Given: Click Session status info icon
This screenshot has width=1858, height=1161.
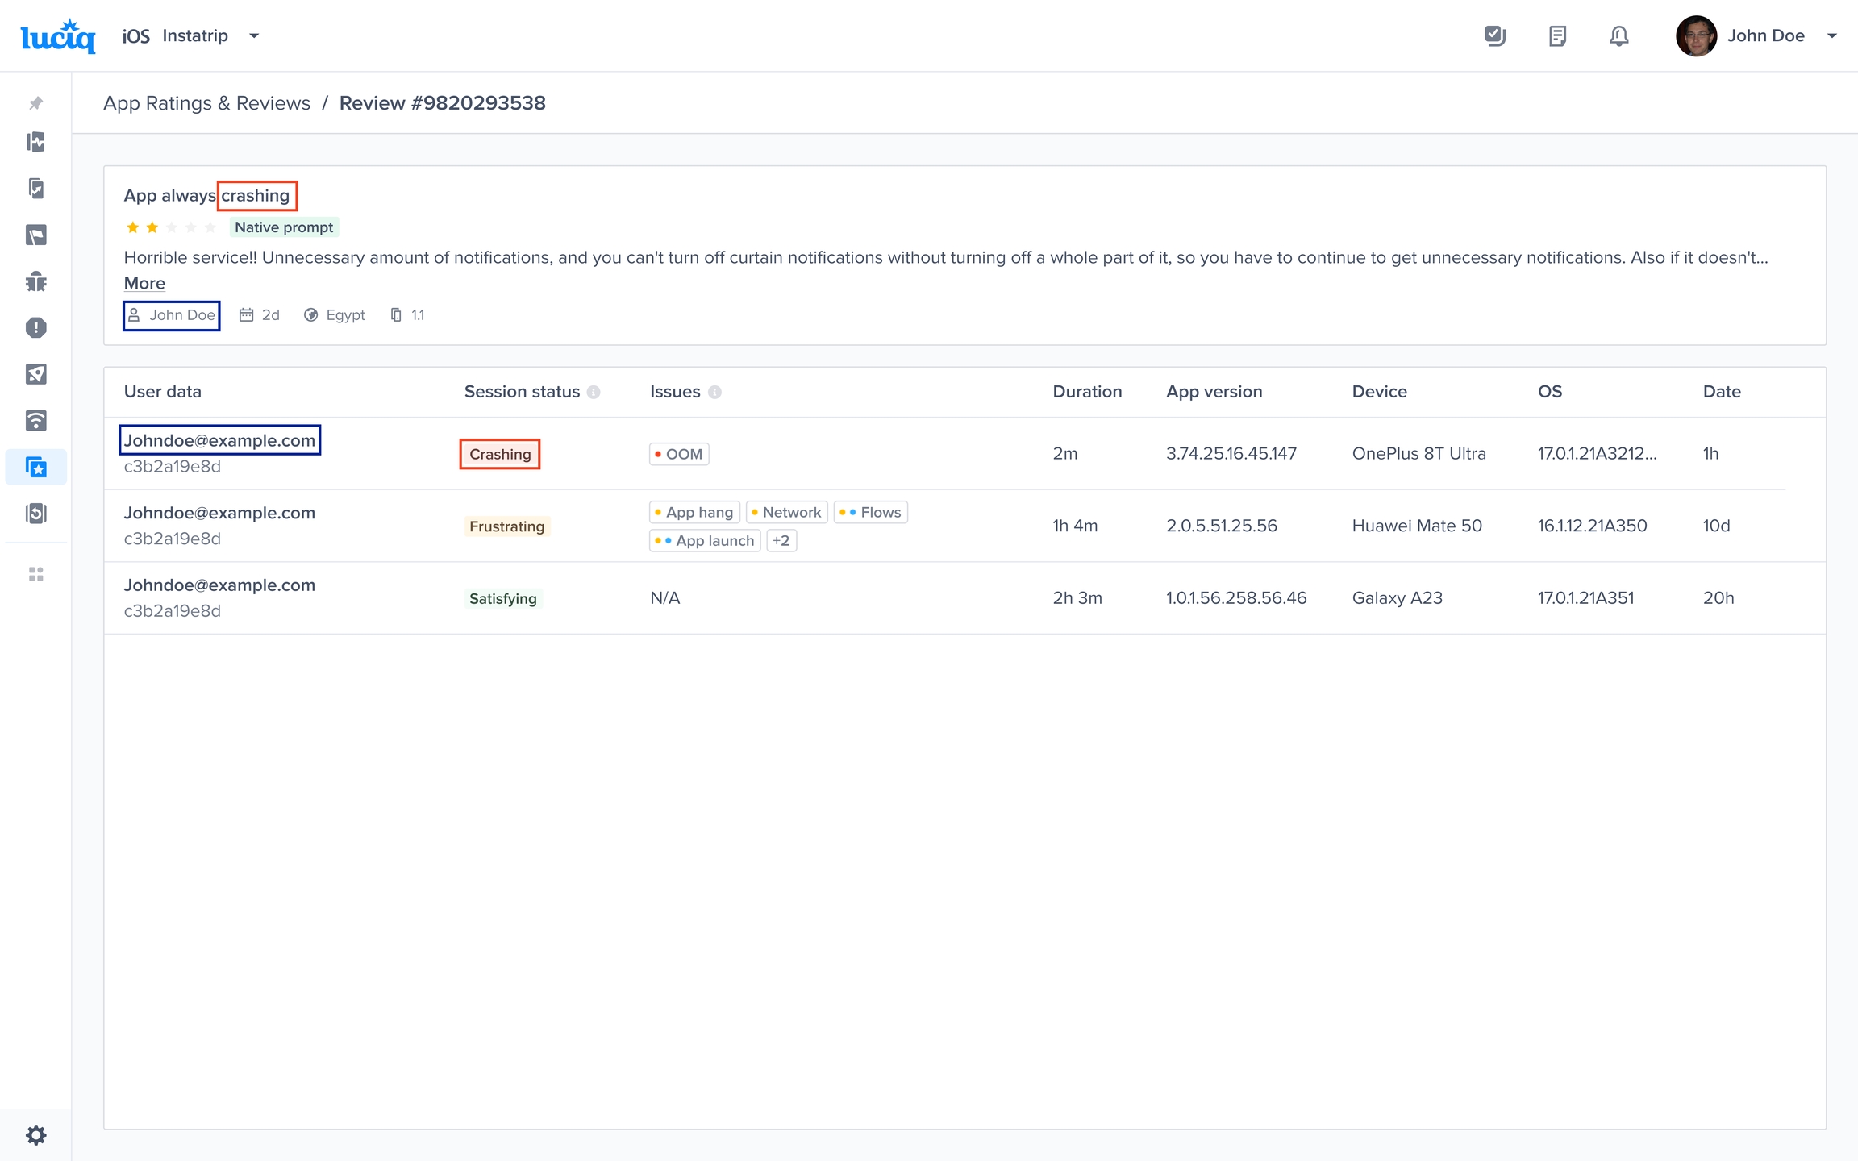Looking at the screenshot, I should (594, 393).
